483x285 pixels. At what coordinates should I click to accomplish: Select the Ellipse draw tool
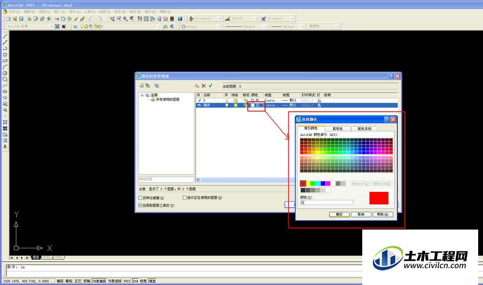point(5,92)
